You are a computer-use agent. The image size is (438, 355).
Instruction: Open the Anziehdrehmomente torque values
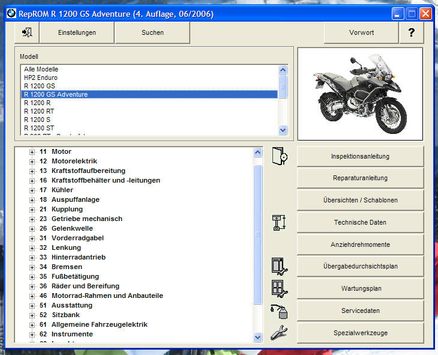coord(360,244)
